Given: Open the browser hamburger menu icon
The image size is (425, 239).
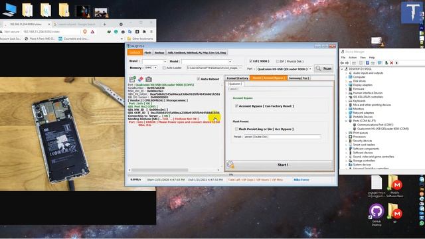Looking at the screenshot, I should click(151, 32).
